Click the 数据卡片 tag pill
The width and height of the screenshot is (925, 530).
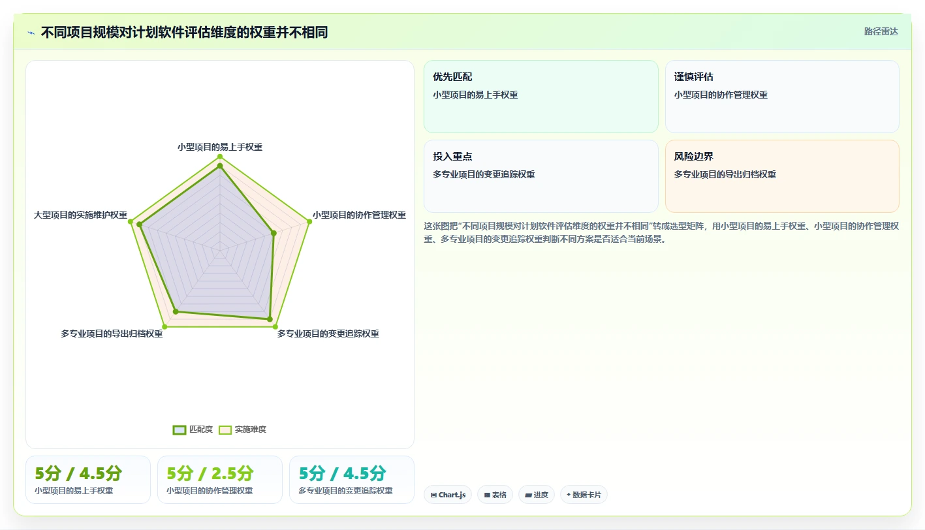pos(584,495)
